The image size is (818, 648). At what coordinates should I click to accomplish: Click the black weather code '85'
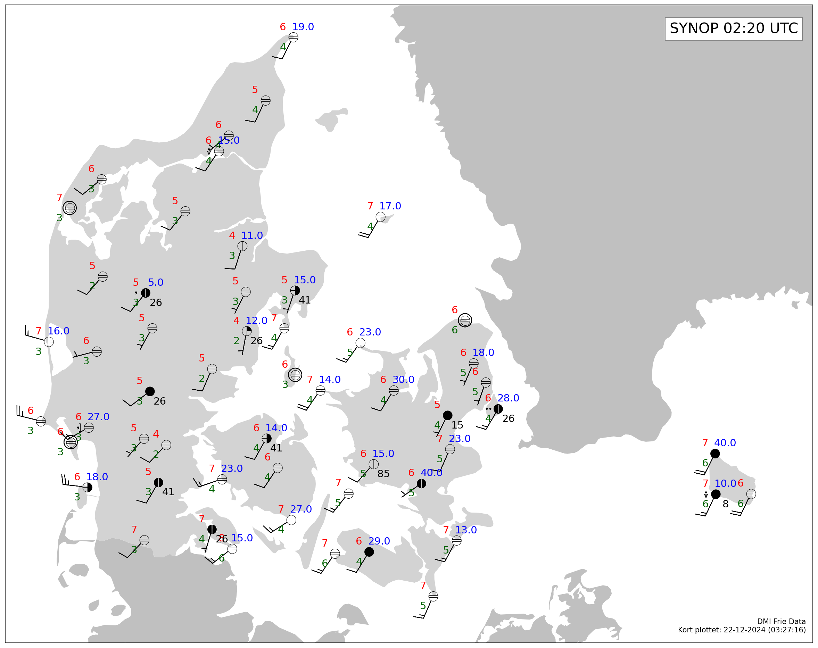pyautogui.click(x=383, y=474)
